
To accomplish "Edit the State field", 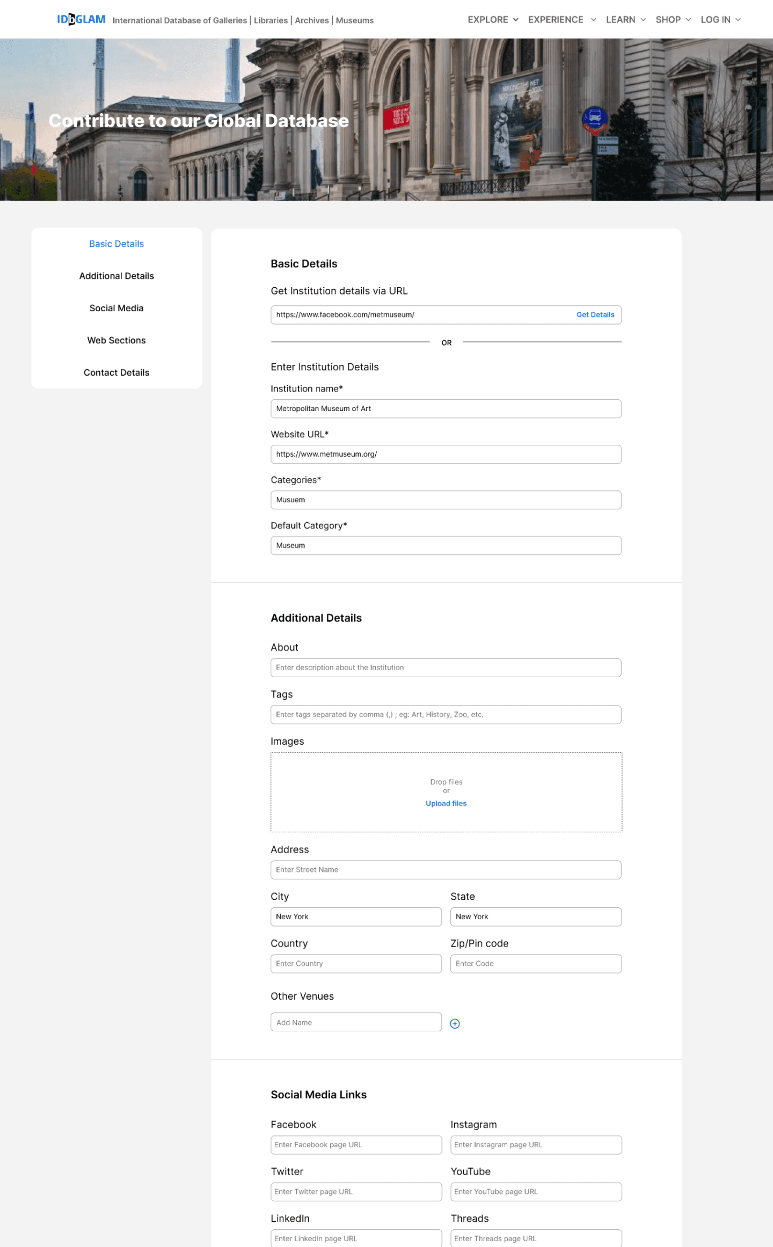I will tap(536, 917).
